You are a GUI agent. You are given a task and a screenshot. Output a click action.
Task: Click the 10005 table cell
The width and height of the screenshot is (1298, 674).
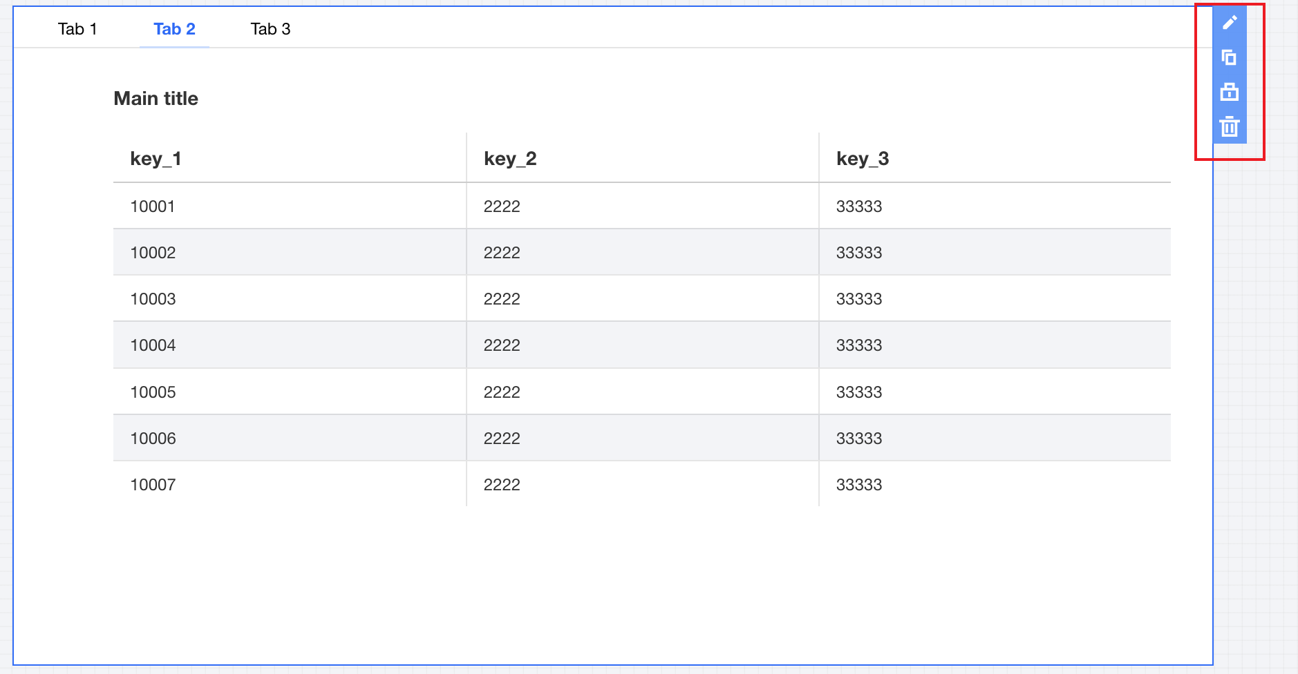click(153, 392)
